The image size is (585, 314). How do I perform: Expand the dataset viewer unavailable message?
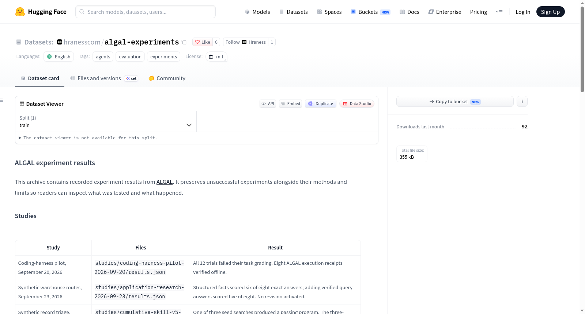[88, 138]
